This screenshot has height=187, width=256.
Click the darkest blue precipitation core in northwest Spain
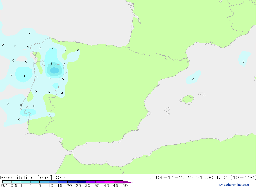coord(54,70)
